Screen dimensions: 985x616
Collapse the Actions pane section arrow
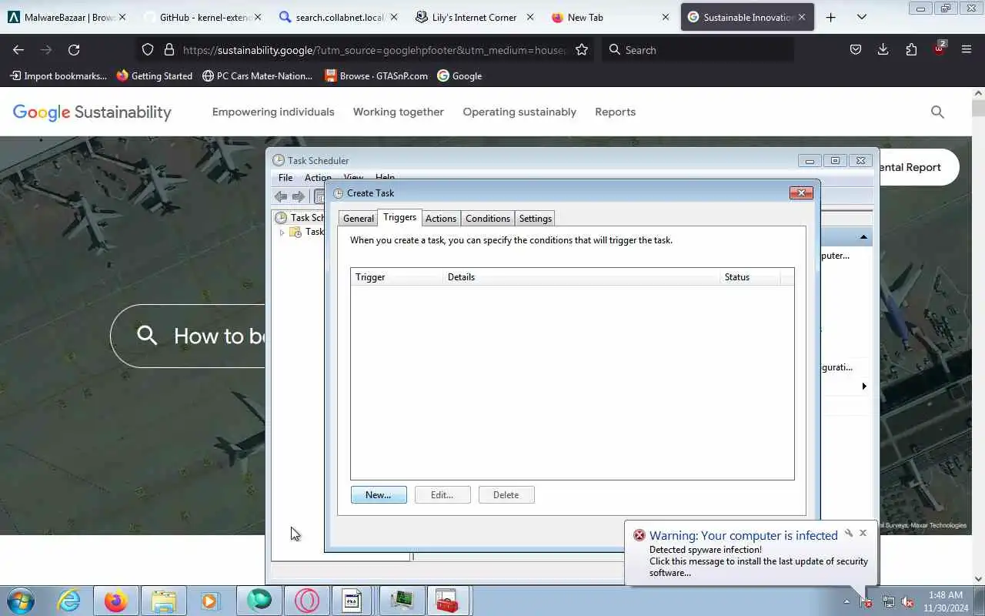pos(863,237)
